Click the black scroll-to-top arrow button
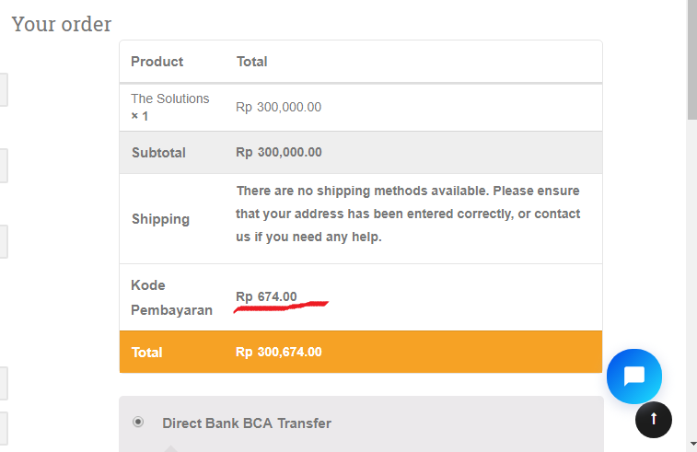Image resolution: width=697 pixels, height=452 pixels. tap(654, 419)
